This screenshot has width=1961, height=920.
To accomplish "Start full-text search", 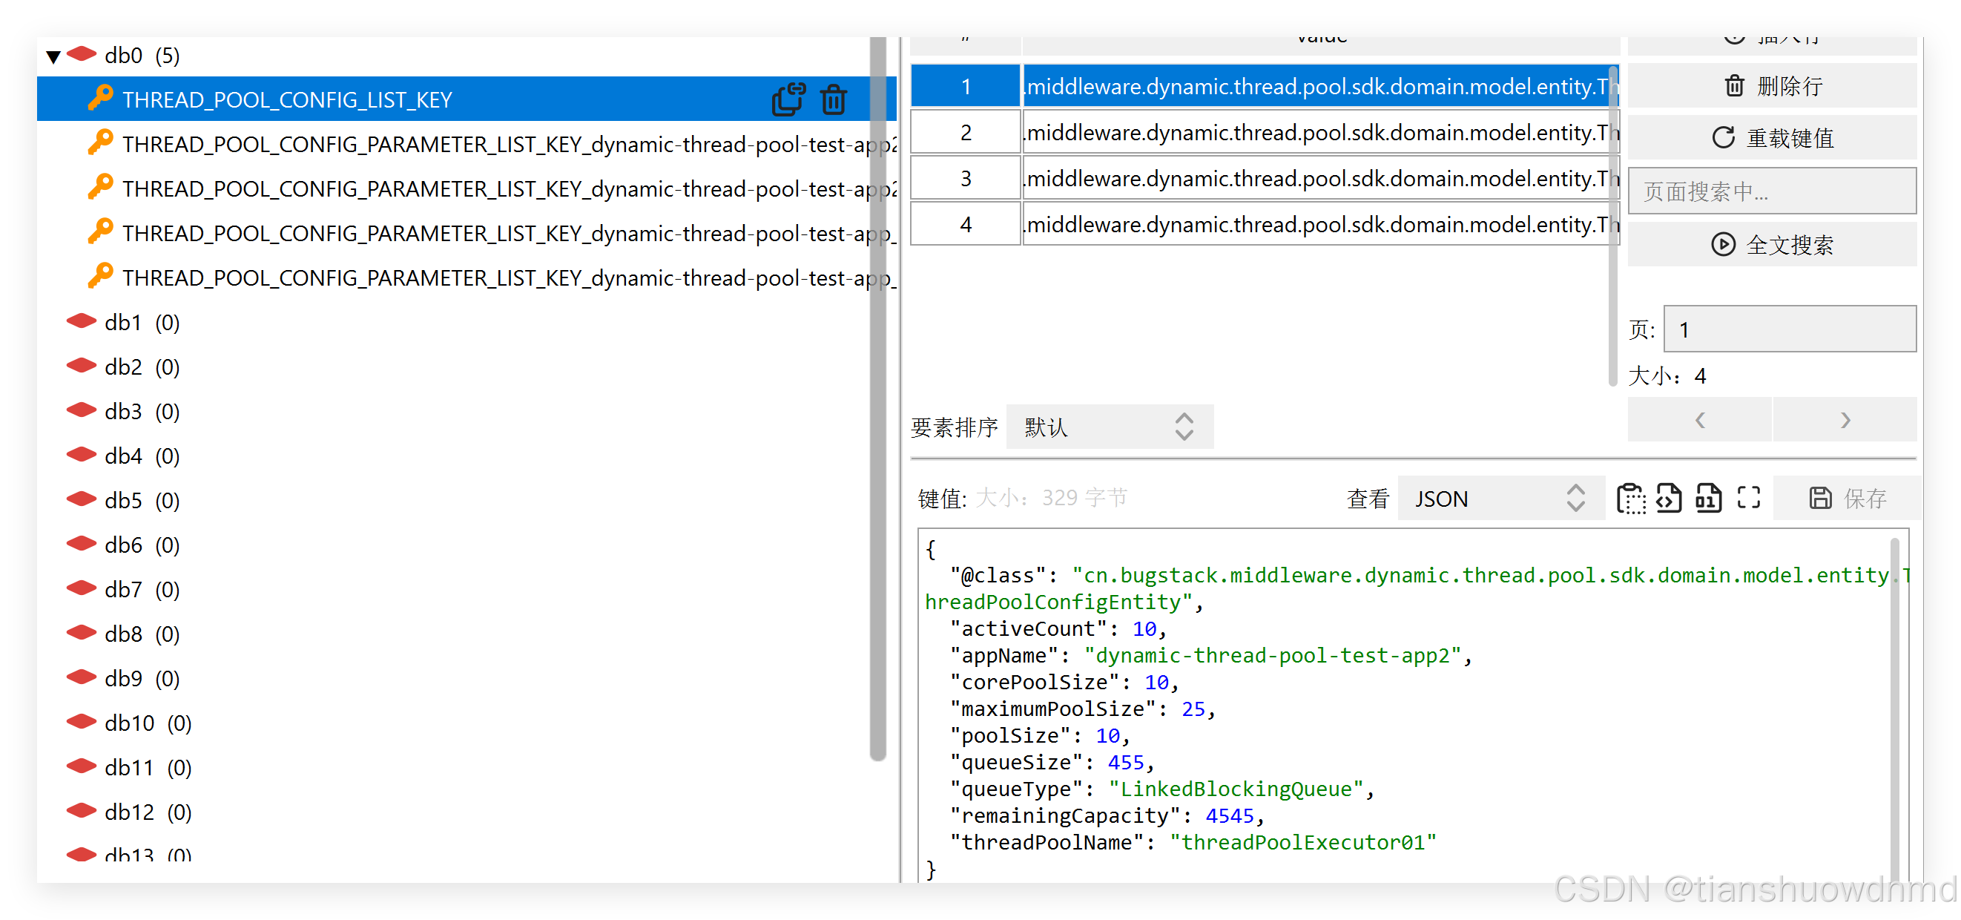I will tap(1771, 245).
